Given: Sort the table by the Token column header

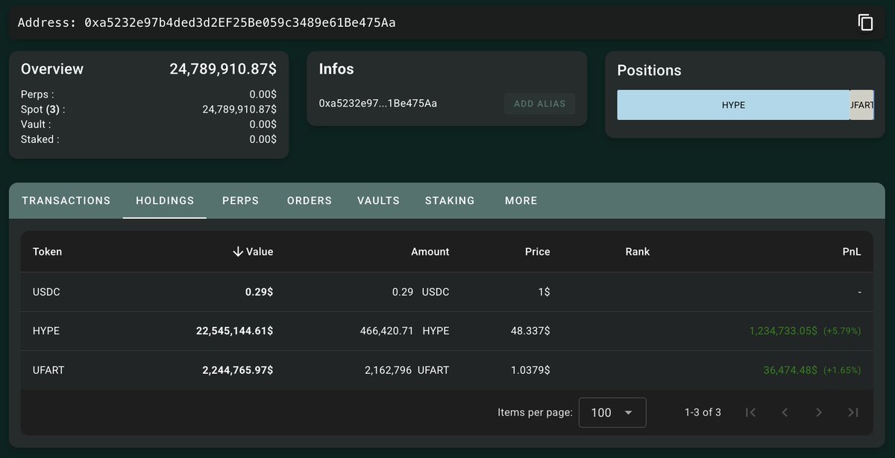Looking at the screenshot, I should point(47,252).
